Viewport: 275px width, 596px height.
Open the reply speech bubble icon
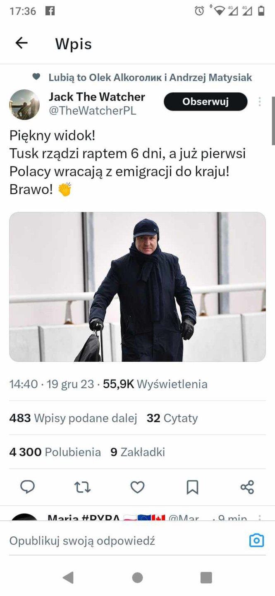27,487
